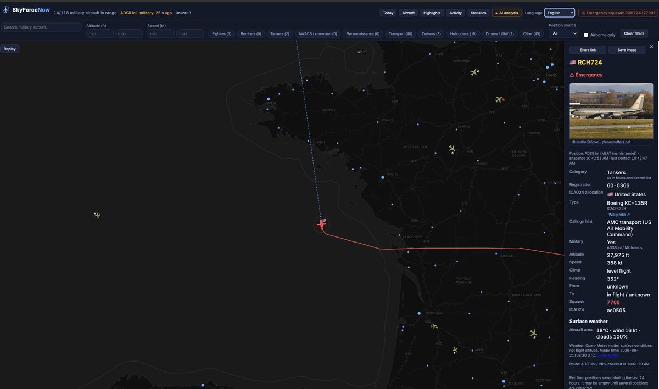The width and height of the screenshot is (659, 389).
Task: Click the Emergency squawk RCH724 (7700) alert
Action: coord(617,13)
